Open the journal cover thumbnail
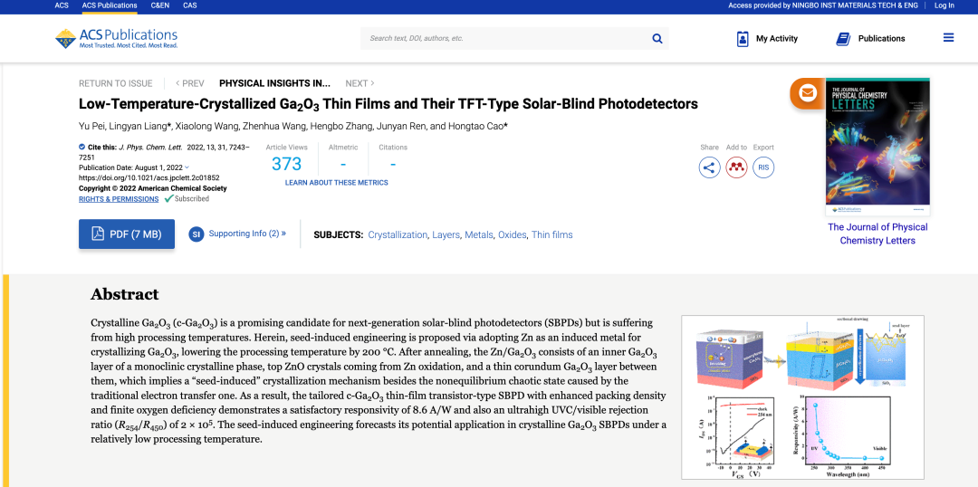Image resolution: width=978 pixels, height=487 pixels. pos(877,145)
